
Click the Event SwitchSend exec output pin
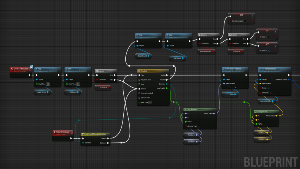click(x=30, y=75)
